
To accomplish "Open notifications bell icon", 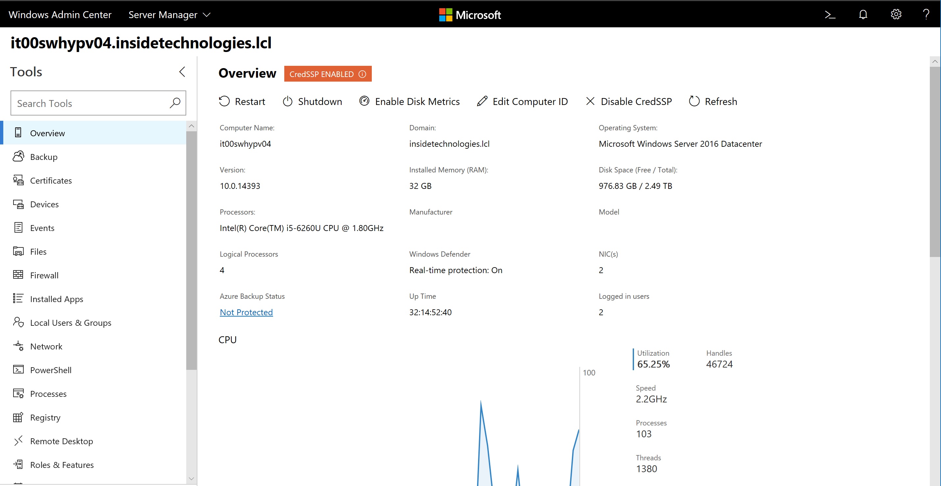I will (x=863, y=14).
